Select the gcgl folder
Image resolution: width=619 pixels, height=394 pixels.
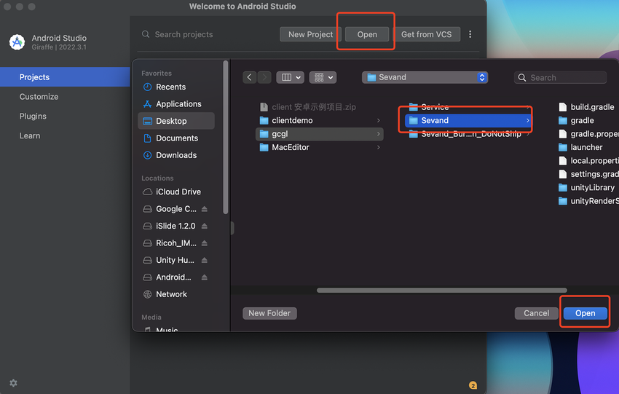[320, 134]
